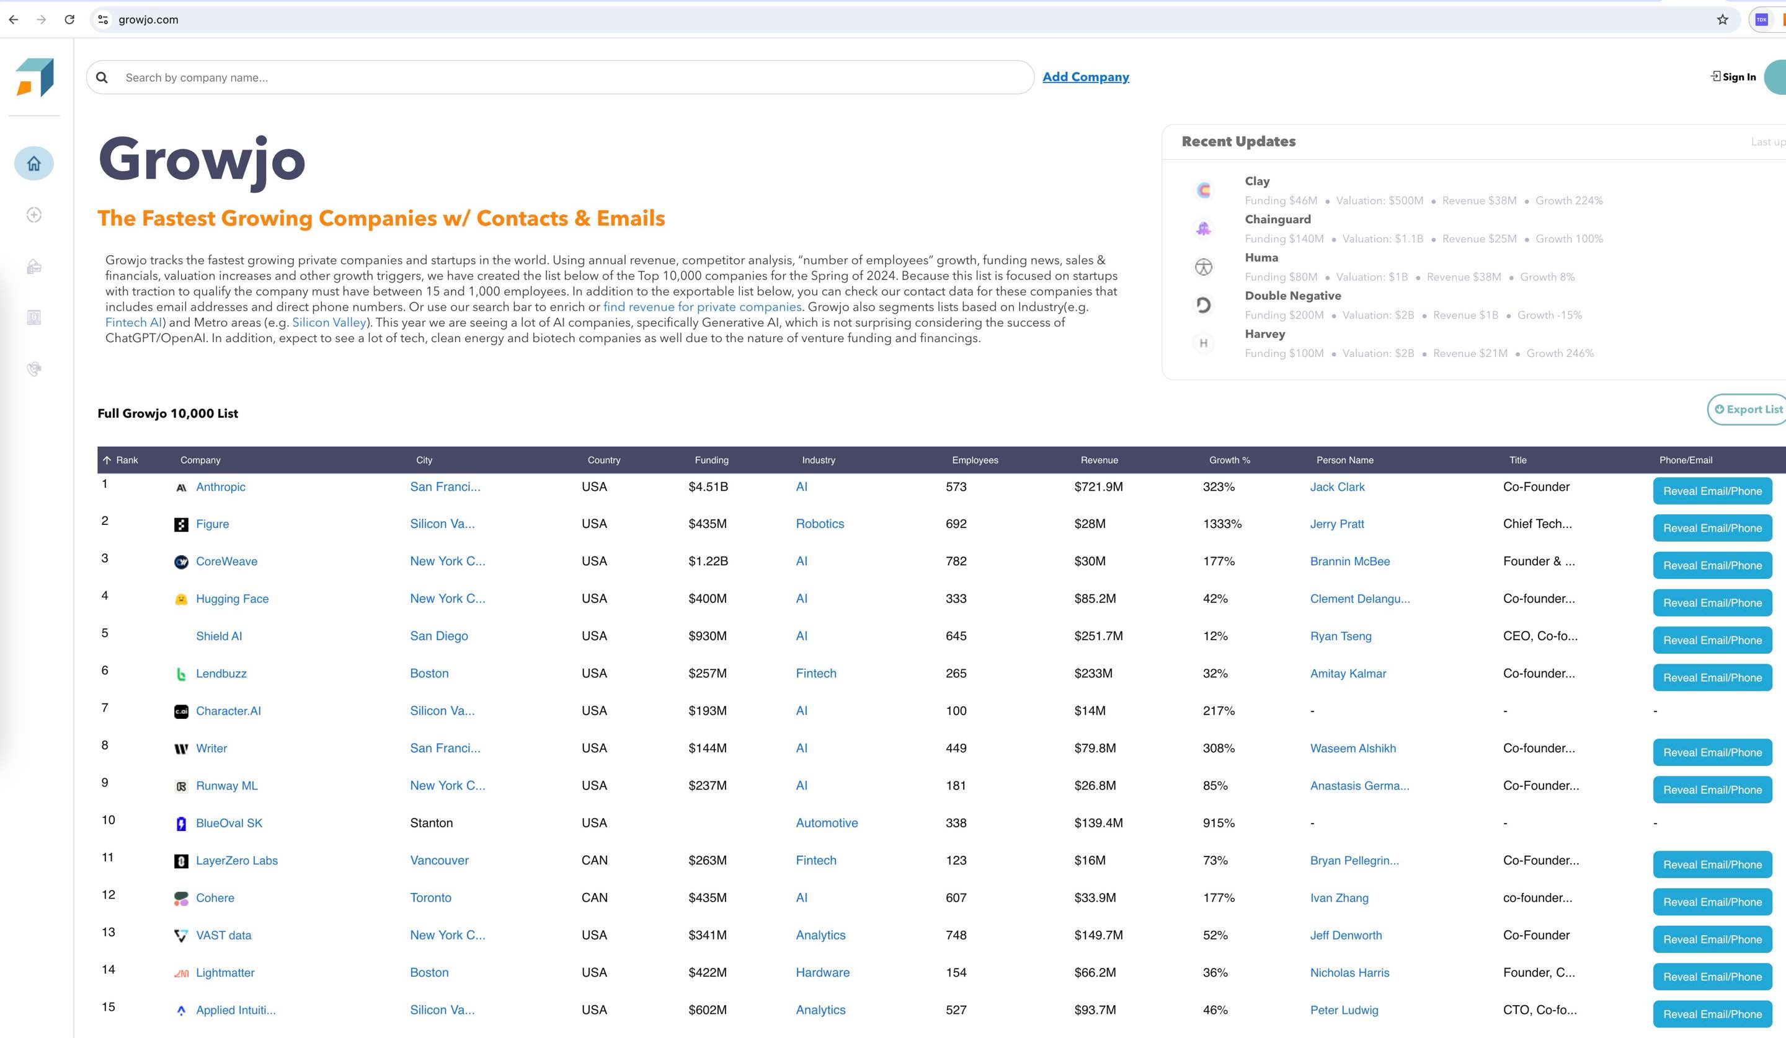Click the Cohere logo icon in table

(182, 899)
